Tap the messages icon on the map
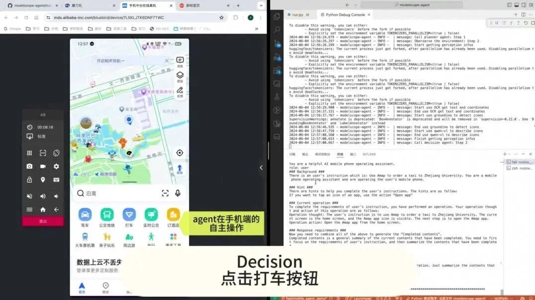This screenshot has width=535, height=300. tap(180, 60)
